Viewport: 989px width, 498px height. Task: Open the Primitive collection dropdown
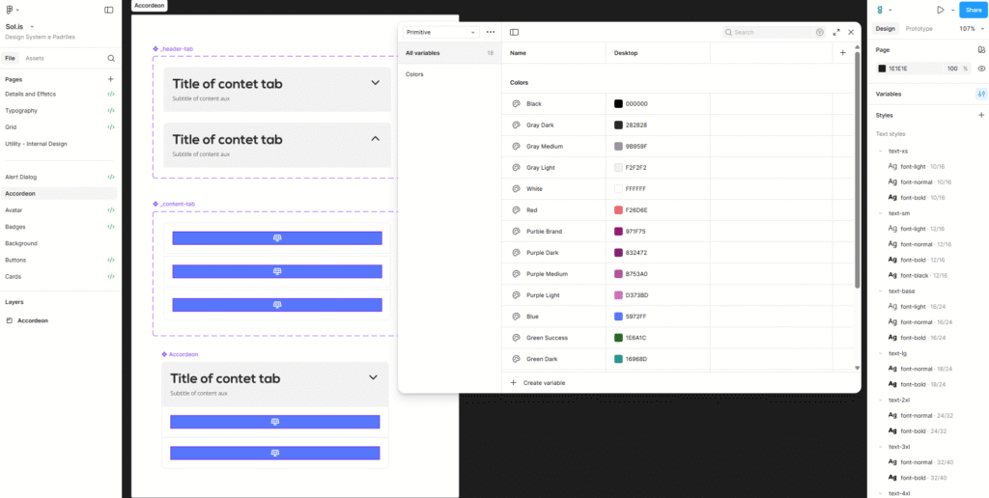coord(440,32)
